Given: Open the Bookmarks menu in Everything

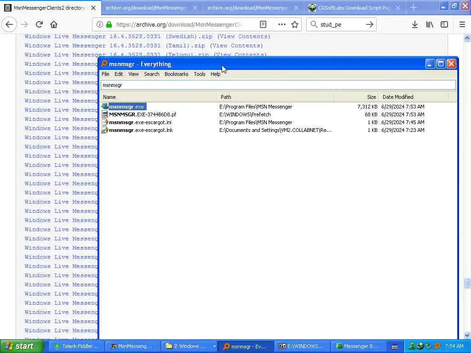Looking at the screenshot, I should [x=176, y=74].
